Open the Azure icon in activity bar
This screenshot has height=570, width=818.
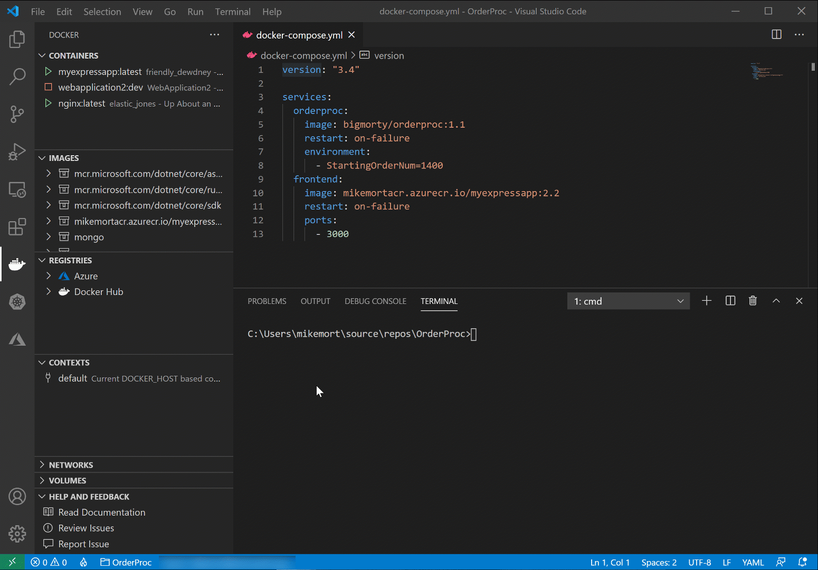(x=17, y=339)
